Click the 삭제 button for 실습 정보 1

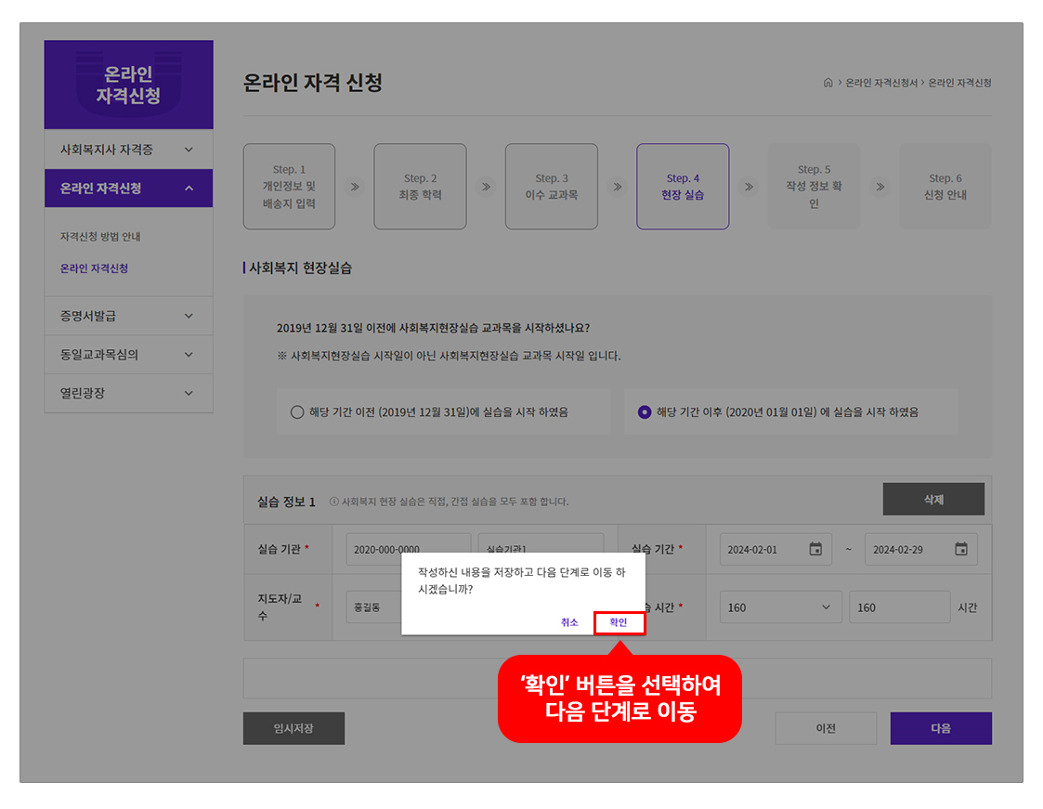click(x=932, y=499)
